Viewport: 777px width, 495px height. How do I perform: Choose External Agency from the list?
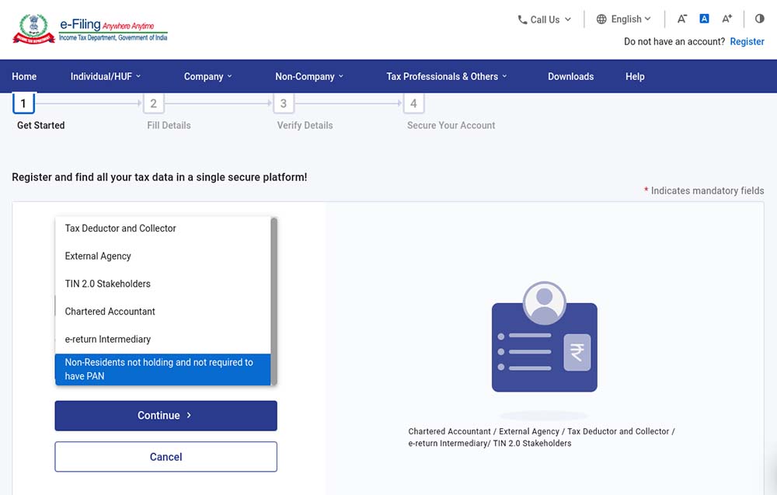click(x=98, y=256)
